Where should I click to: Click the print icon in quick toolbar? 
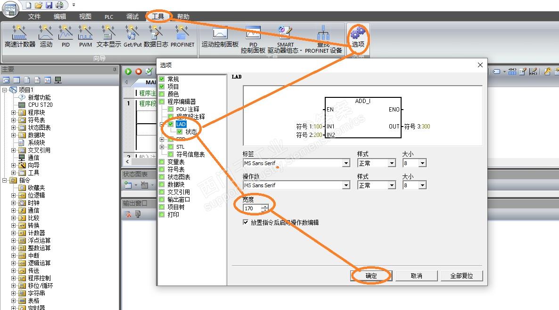click(x=59, y=5)
